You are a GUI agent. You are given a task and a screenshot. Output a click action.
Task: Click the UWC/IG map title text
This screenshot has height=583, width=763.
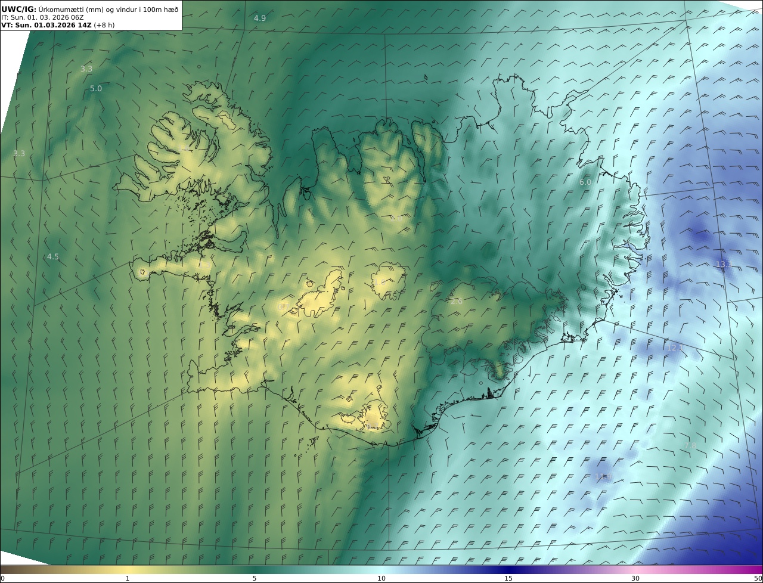tap(89, 9)
